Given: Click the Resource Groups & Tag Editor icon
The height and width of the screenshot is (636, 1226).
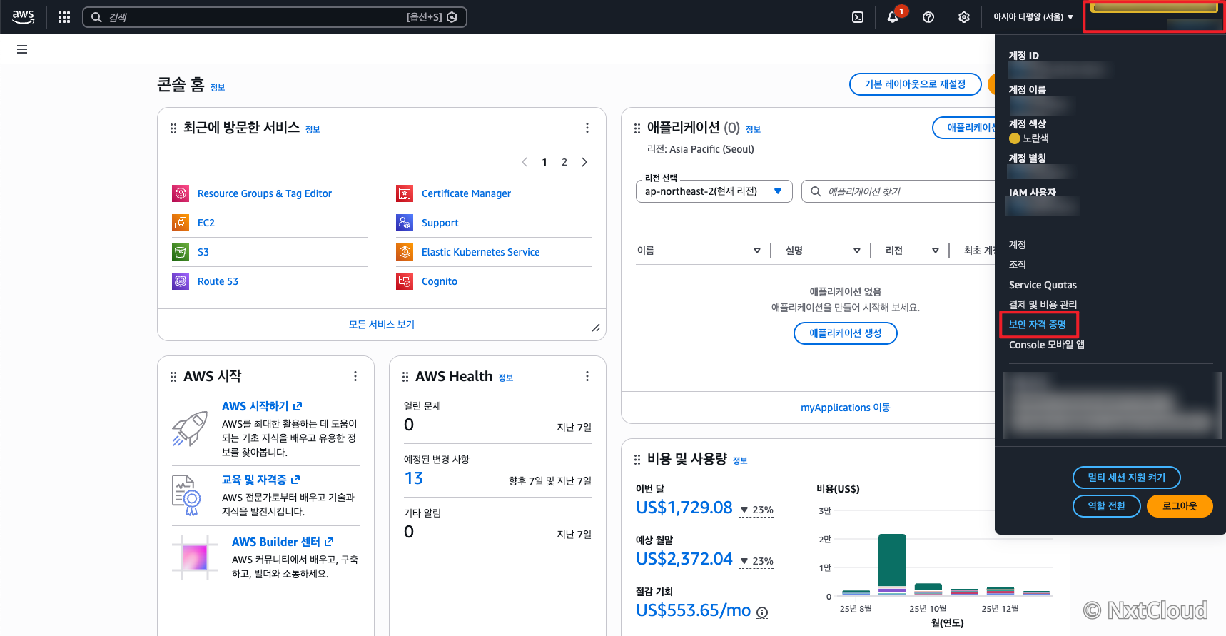Looking at the screenshot, I should coord(181,193).
